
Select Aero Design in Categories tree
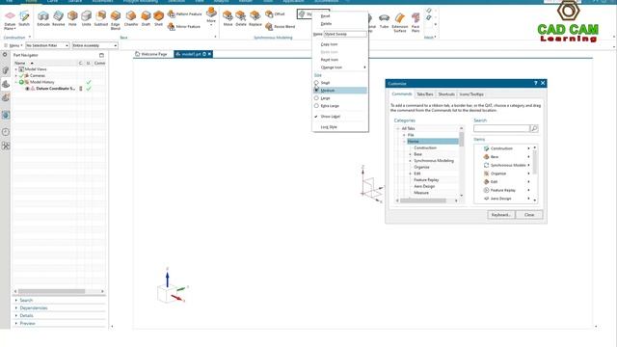(424, 186)
